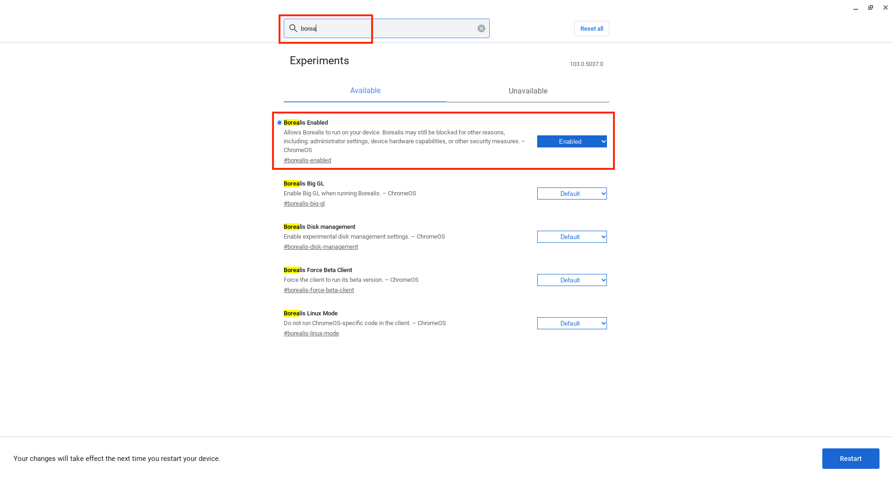Click "Enable experimental disk management settings" description
The height and width of the screenshot is (480, 893).
(x=364, y=237)
